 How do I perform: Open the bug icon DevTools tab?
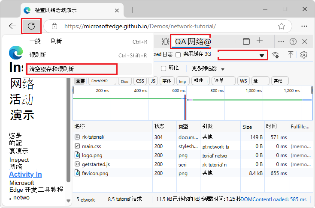pos(165,42)
